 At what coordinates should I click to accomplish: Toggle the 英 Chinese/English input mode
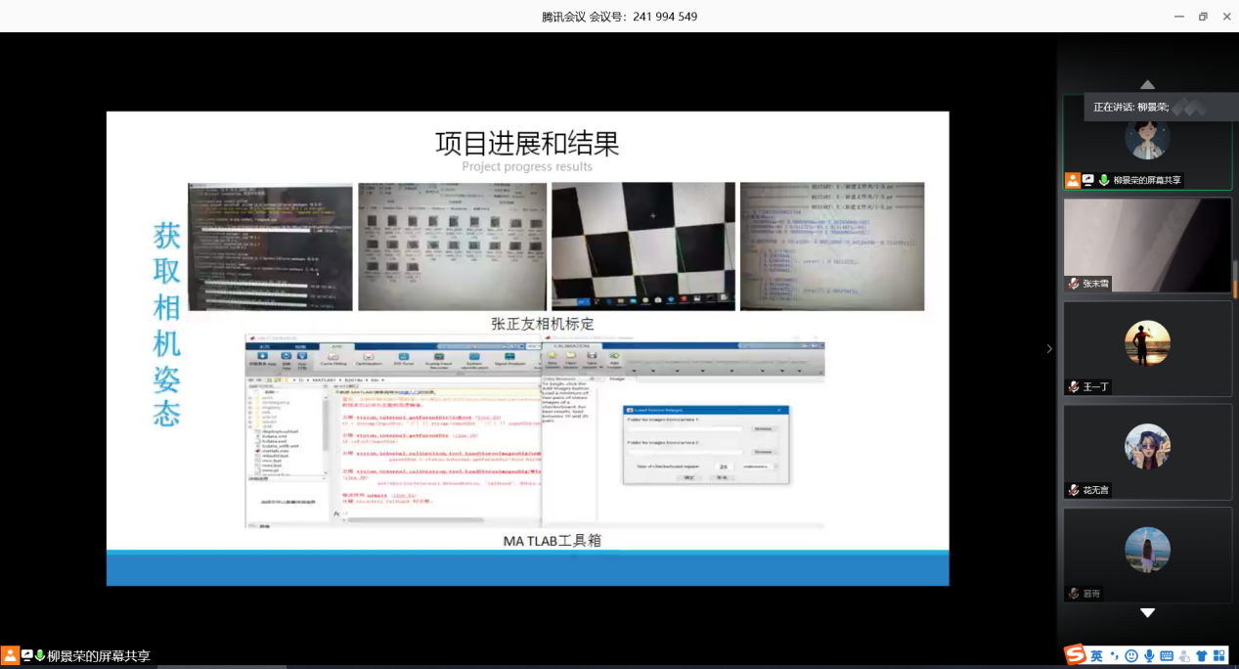[x=1097, y=655]
